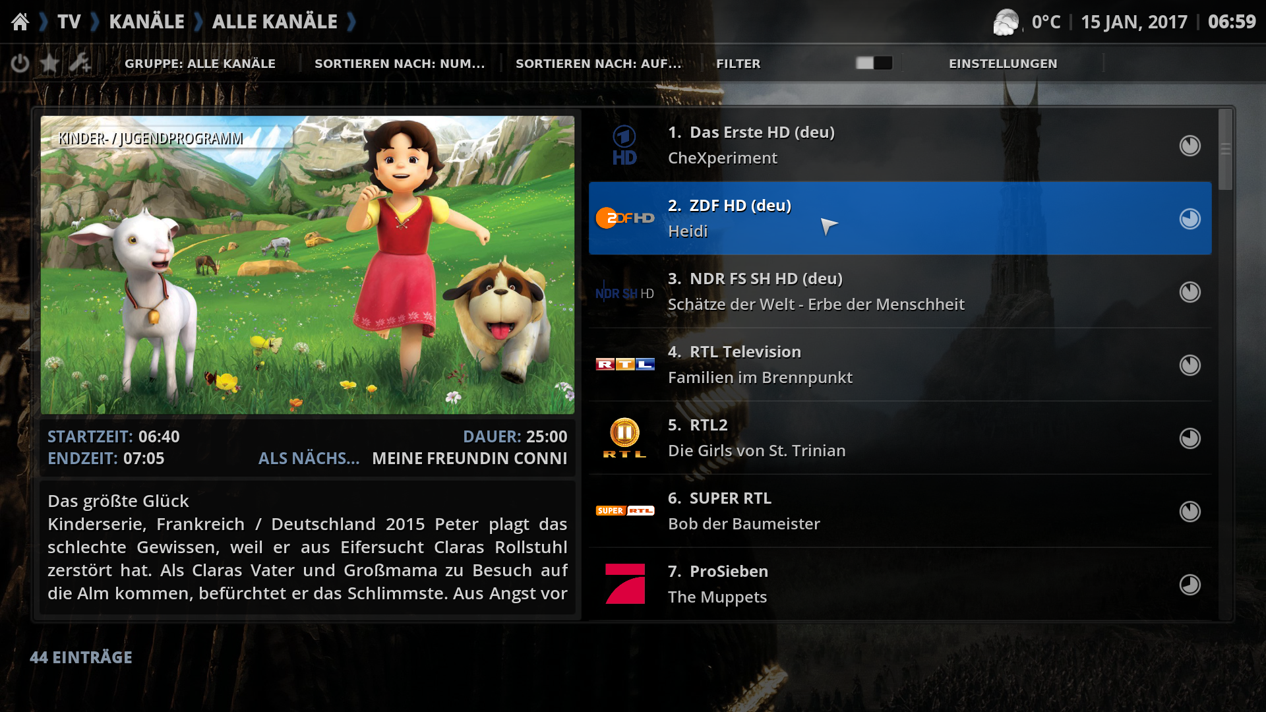This screenshot has height=712, width=1266.
Task: Open Sortieren nach: Auf... order selector
Action: tap(599, 64)
